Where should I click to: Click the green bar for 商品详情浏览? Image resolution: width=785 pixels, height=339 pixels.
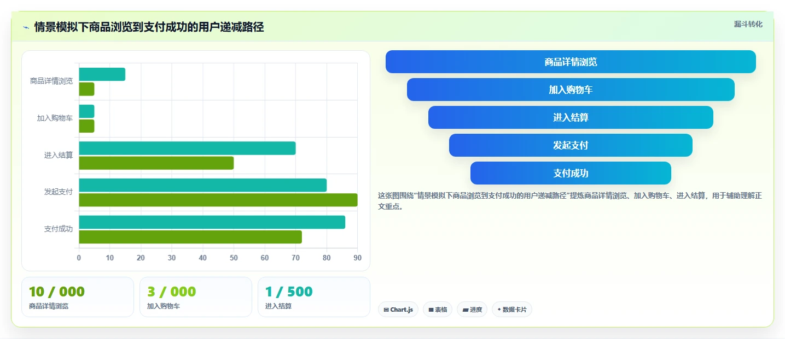pyautogui.click(x=87, y=89)
